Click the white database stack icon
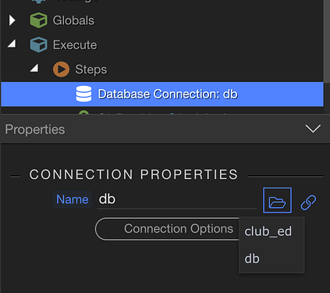Screen dimensions: 330x293 [83, 94]
